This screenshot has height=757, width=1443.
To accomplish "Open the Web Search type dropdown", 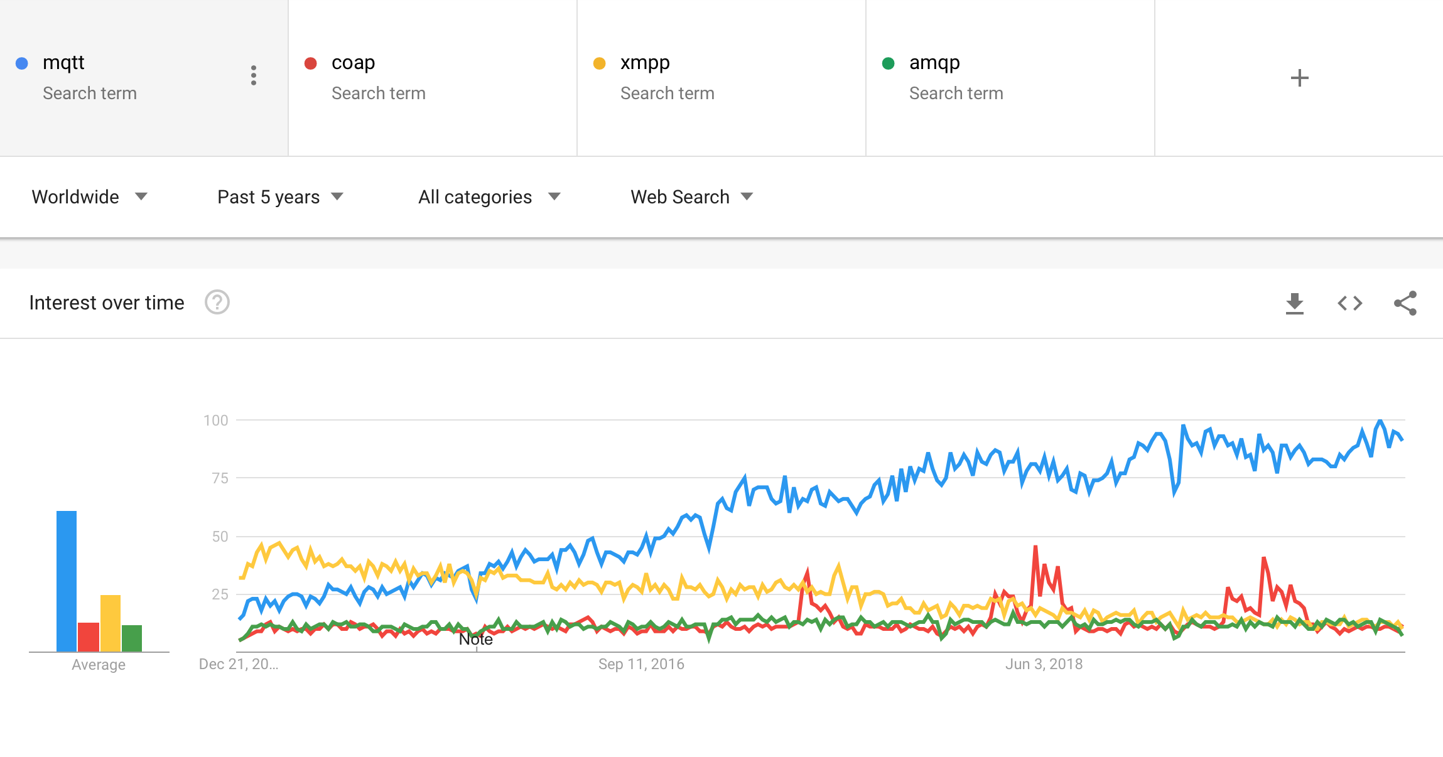I will coord(691,197).
